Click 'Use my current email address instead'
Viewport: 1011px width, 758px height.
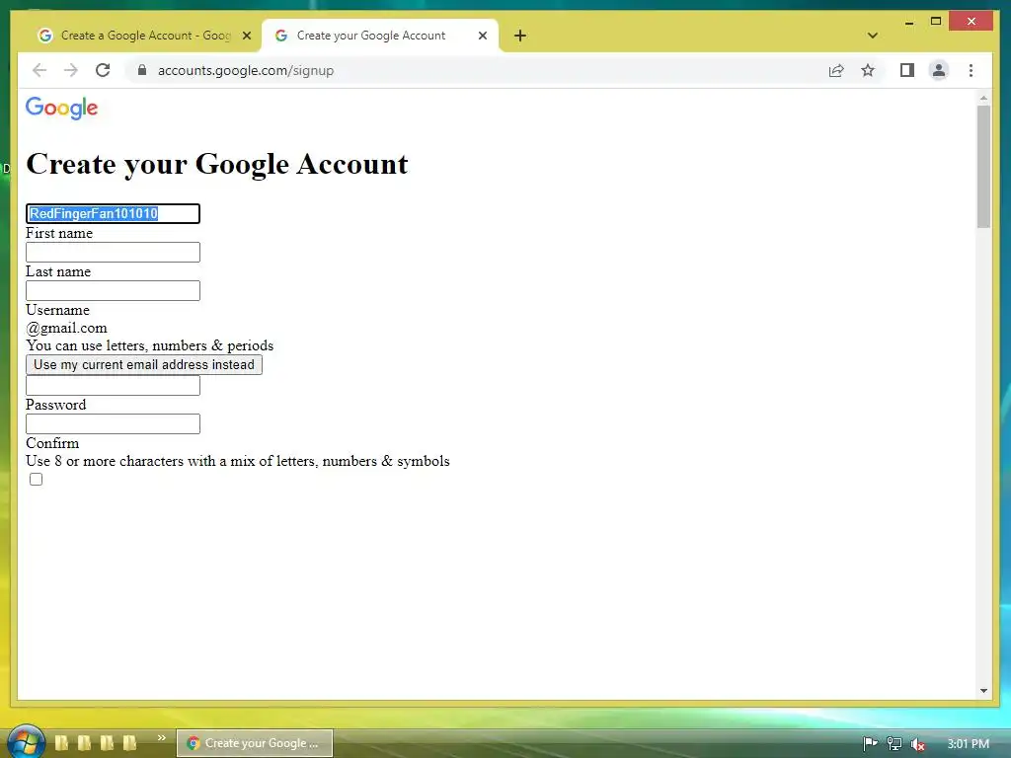pos(144,365)
